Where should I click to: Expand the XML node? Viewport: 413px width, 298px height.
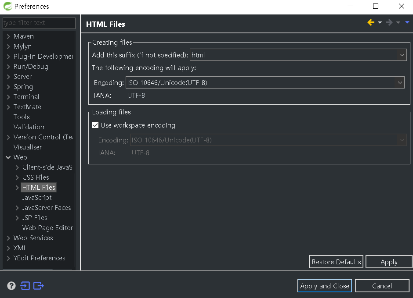8,248
